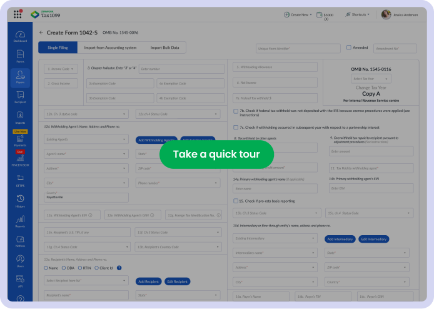Tick the Amended checkbox
Screen dimensions: 434x309
(x=349, y=48)
